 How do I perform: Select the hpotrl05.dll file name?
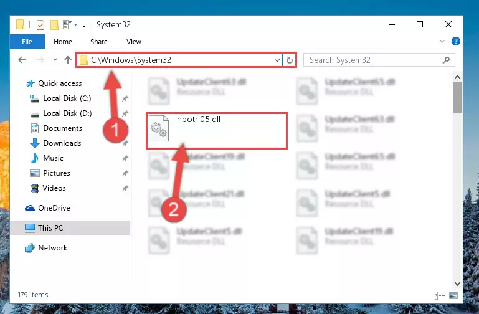click(x=199, y=119)
